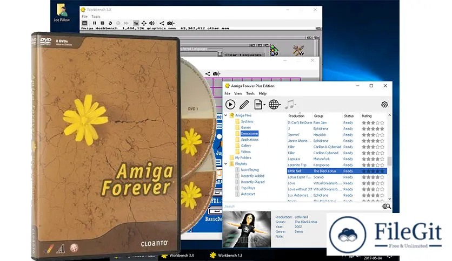
Task: Click the screenshot camera icon in Workbench 3.X
Action: pyautogui.click(x=170, y=23)
